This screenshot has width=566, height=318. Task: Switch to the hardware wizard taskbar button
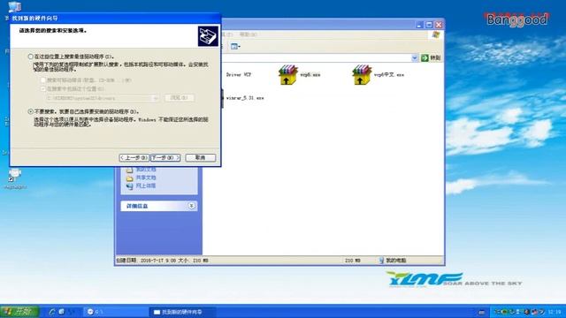click(182, 312)
